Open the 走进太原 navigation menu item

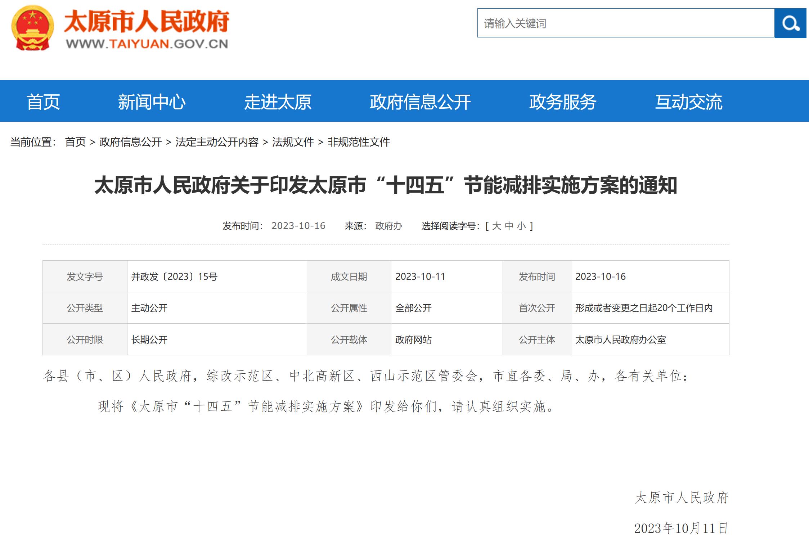(x=278, y=102)
